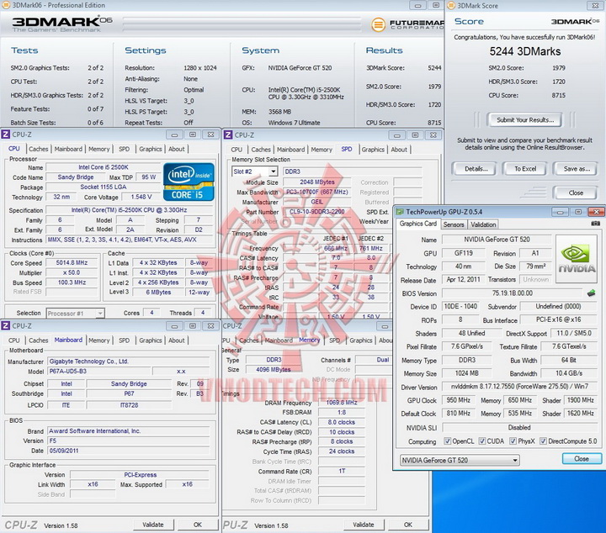Image resolution: width=606 pixels, height=533 pixels.
Task: Click the GPU-Z BIOS save chip icon
Action: (x=592, y=293)
